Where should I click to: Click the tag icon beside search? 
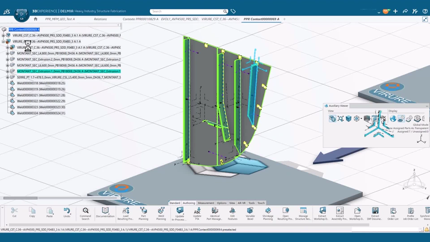click(233, 11)
